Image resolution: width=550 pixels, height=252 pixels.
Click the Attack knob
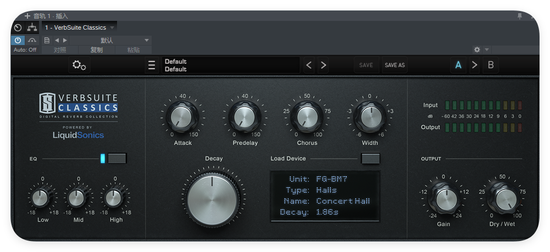click(x=182, y=116)
